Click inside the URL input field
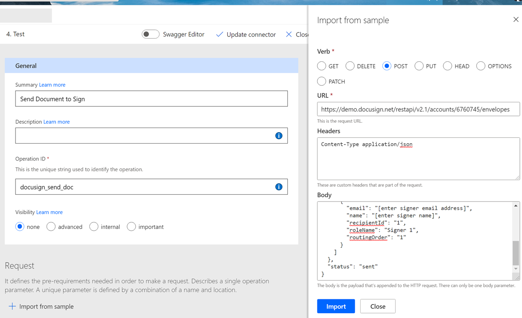 [x=418, y=109]
